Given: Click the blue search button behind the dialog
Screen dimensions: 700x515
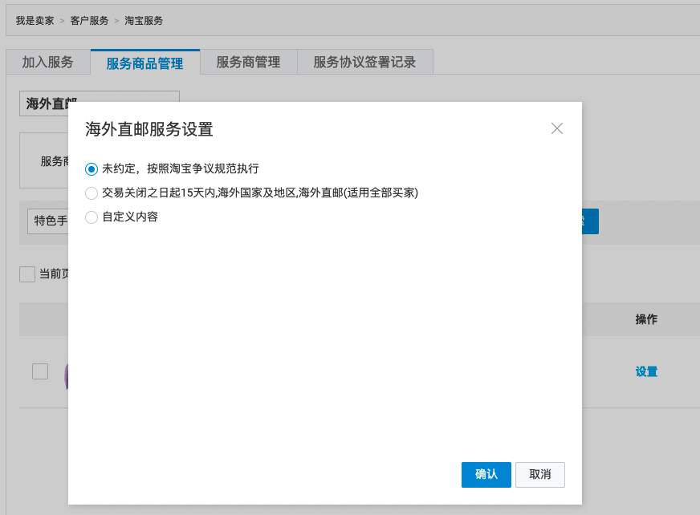Looking at the screenshot, I should (590, 221).
